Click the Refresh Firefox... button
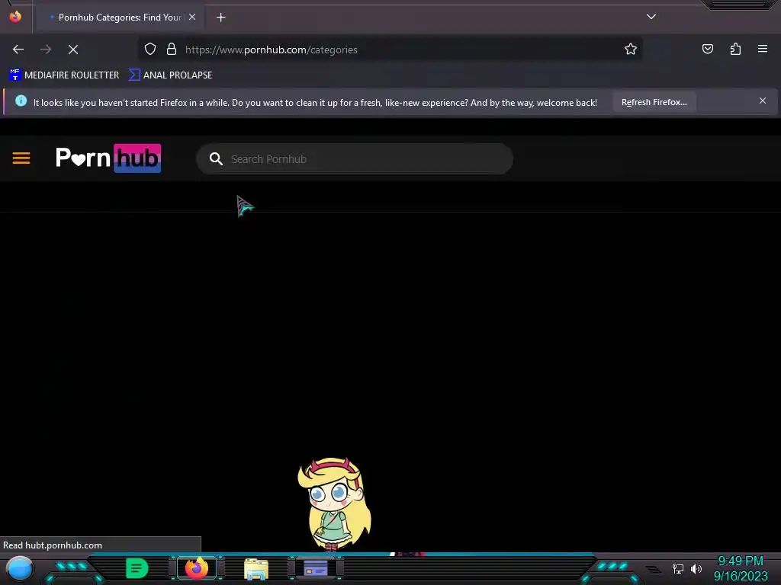 (654, 102)
